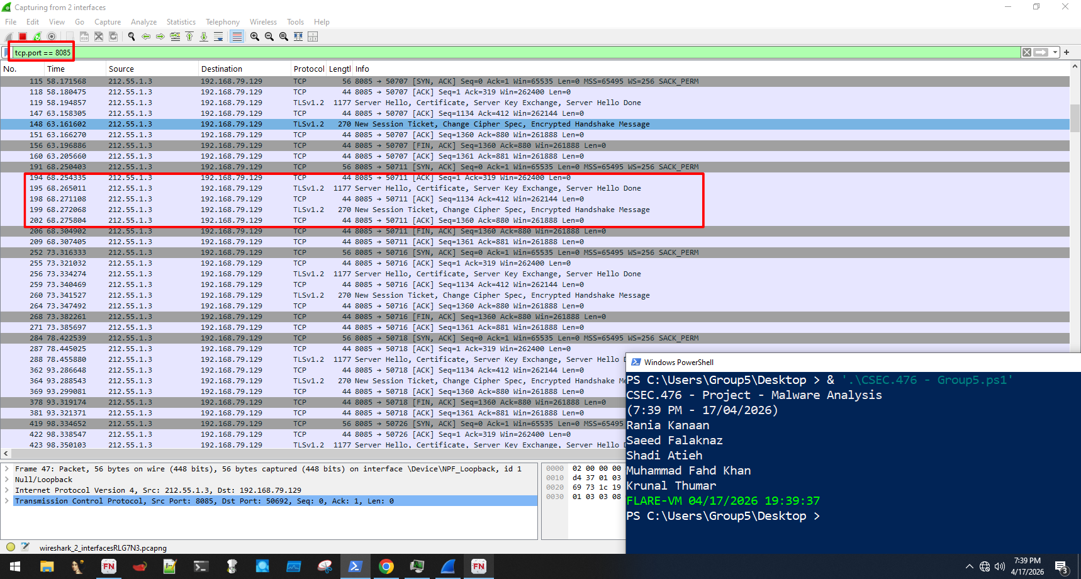Image resolution: width=1081 pixels, height=579 pixels.
Task: Jump to the last packet
Action: click(x=204, y=37)
